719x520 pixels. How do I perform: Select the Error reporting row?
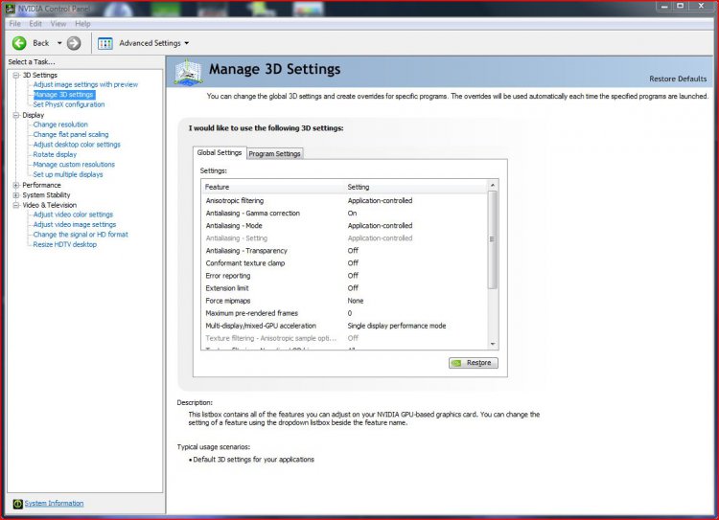point(345,276)
